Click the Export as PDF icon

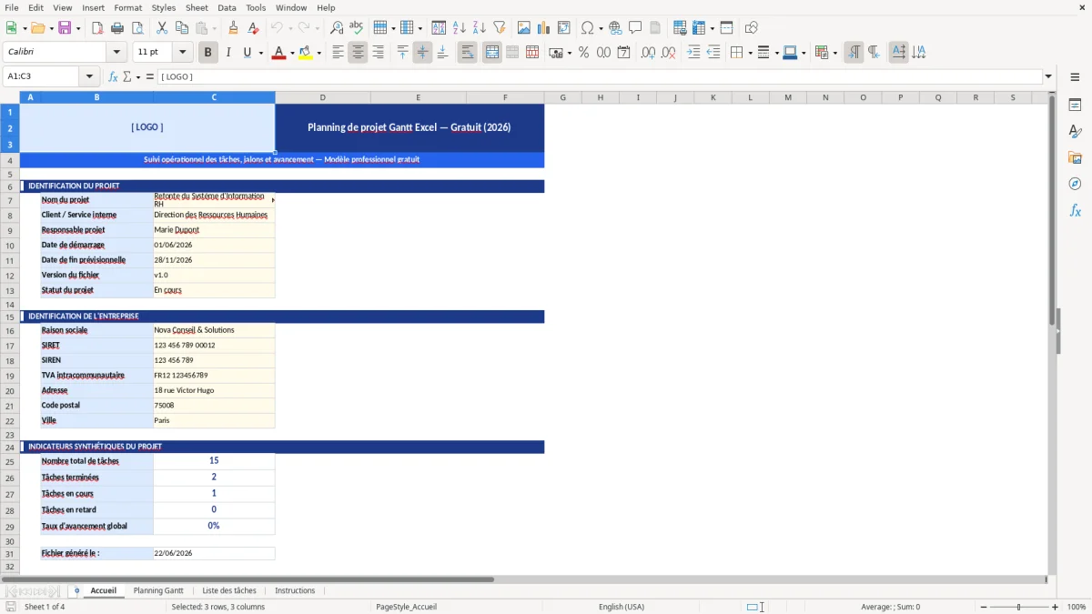[97, 28]
